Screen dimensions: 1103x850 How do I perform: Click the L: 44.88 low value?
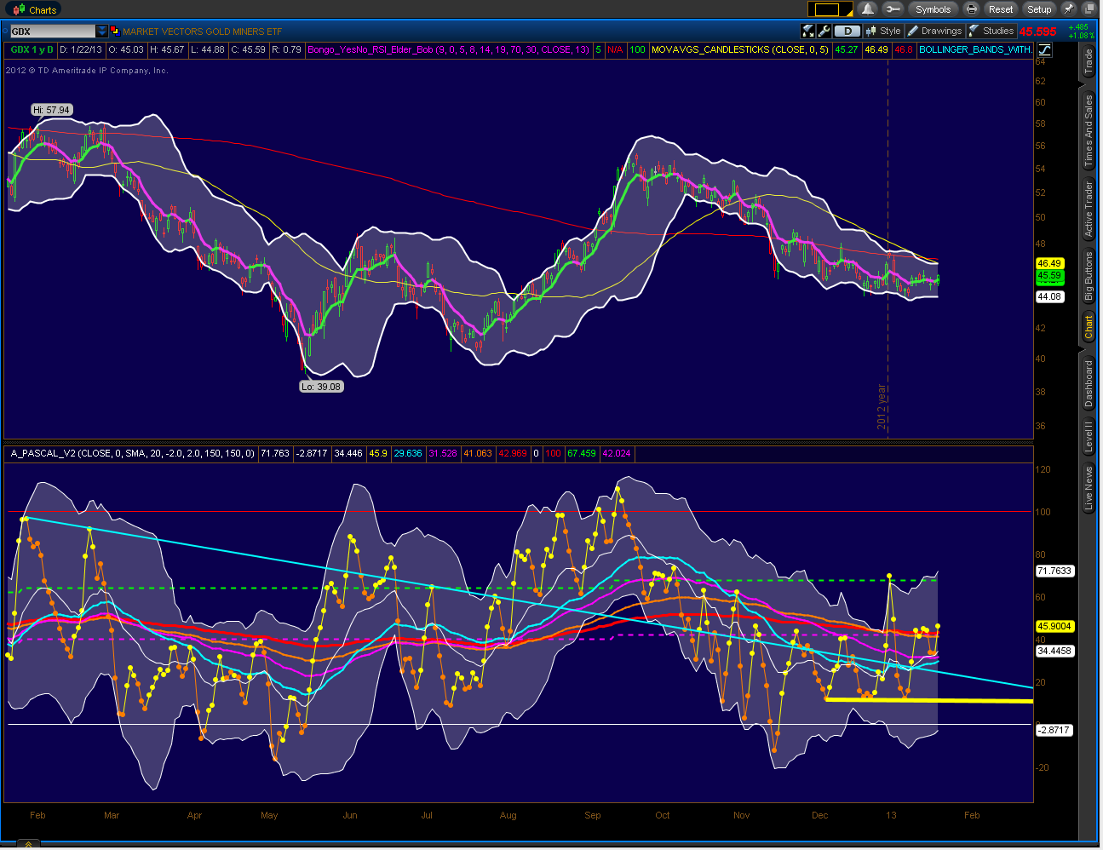(x=207, y=49)
